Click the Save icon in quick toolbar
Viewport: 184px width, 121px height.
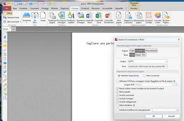16,4
